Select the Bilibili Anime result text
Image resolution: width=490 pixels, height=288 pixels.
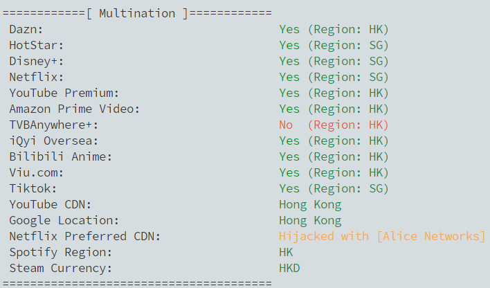click(x=334, y=157)
